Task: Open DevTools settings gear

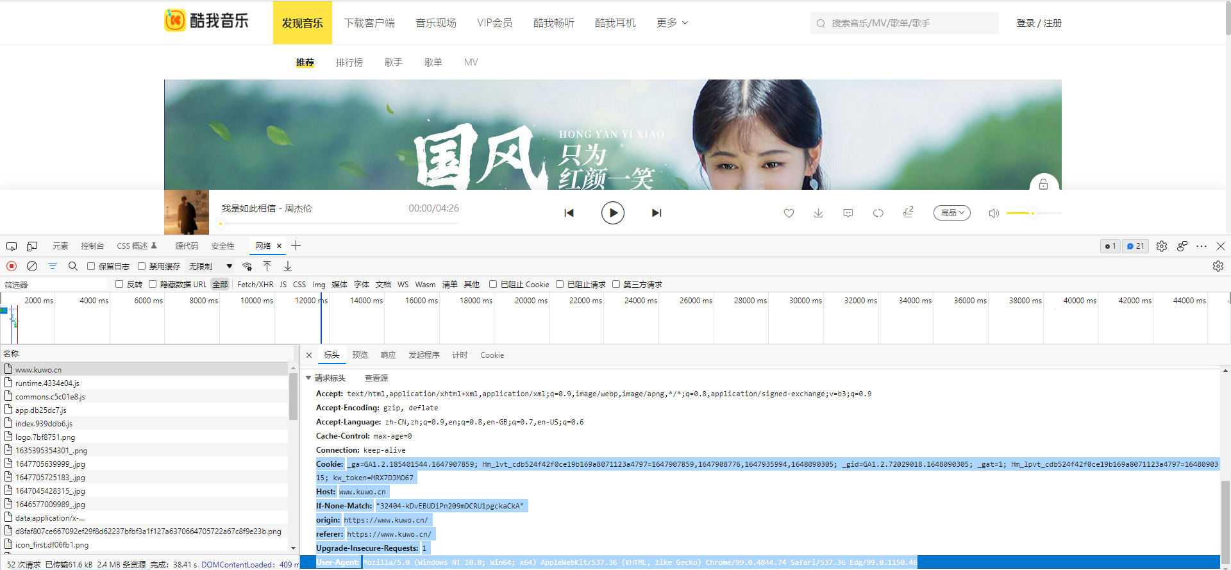Action: coord(1162,246)
